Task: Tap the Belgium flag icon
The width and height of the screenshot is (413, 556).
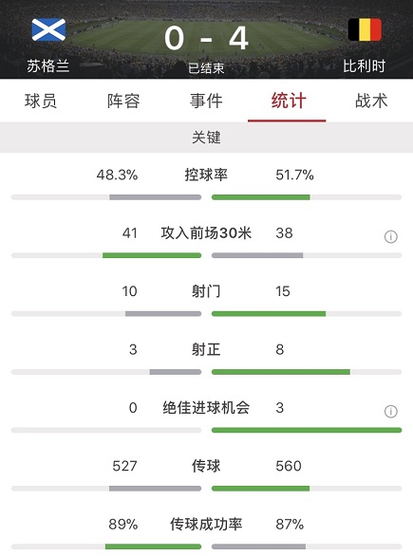Action: [365, 29]
